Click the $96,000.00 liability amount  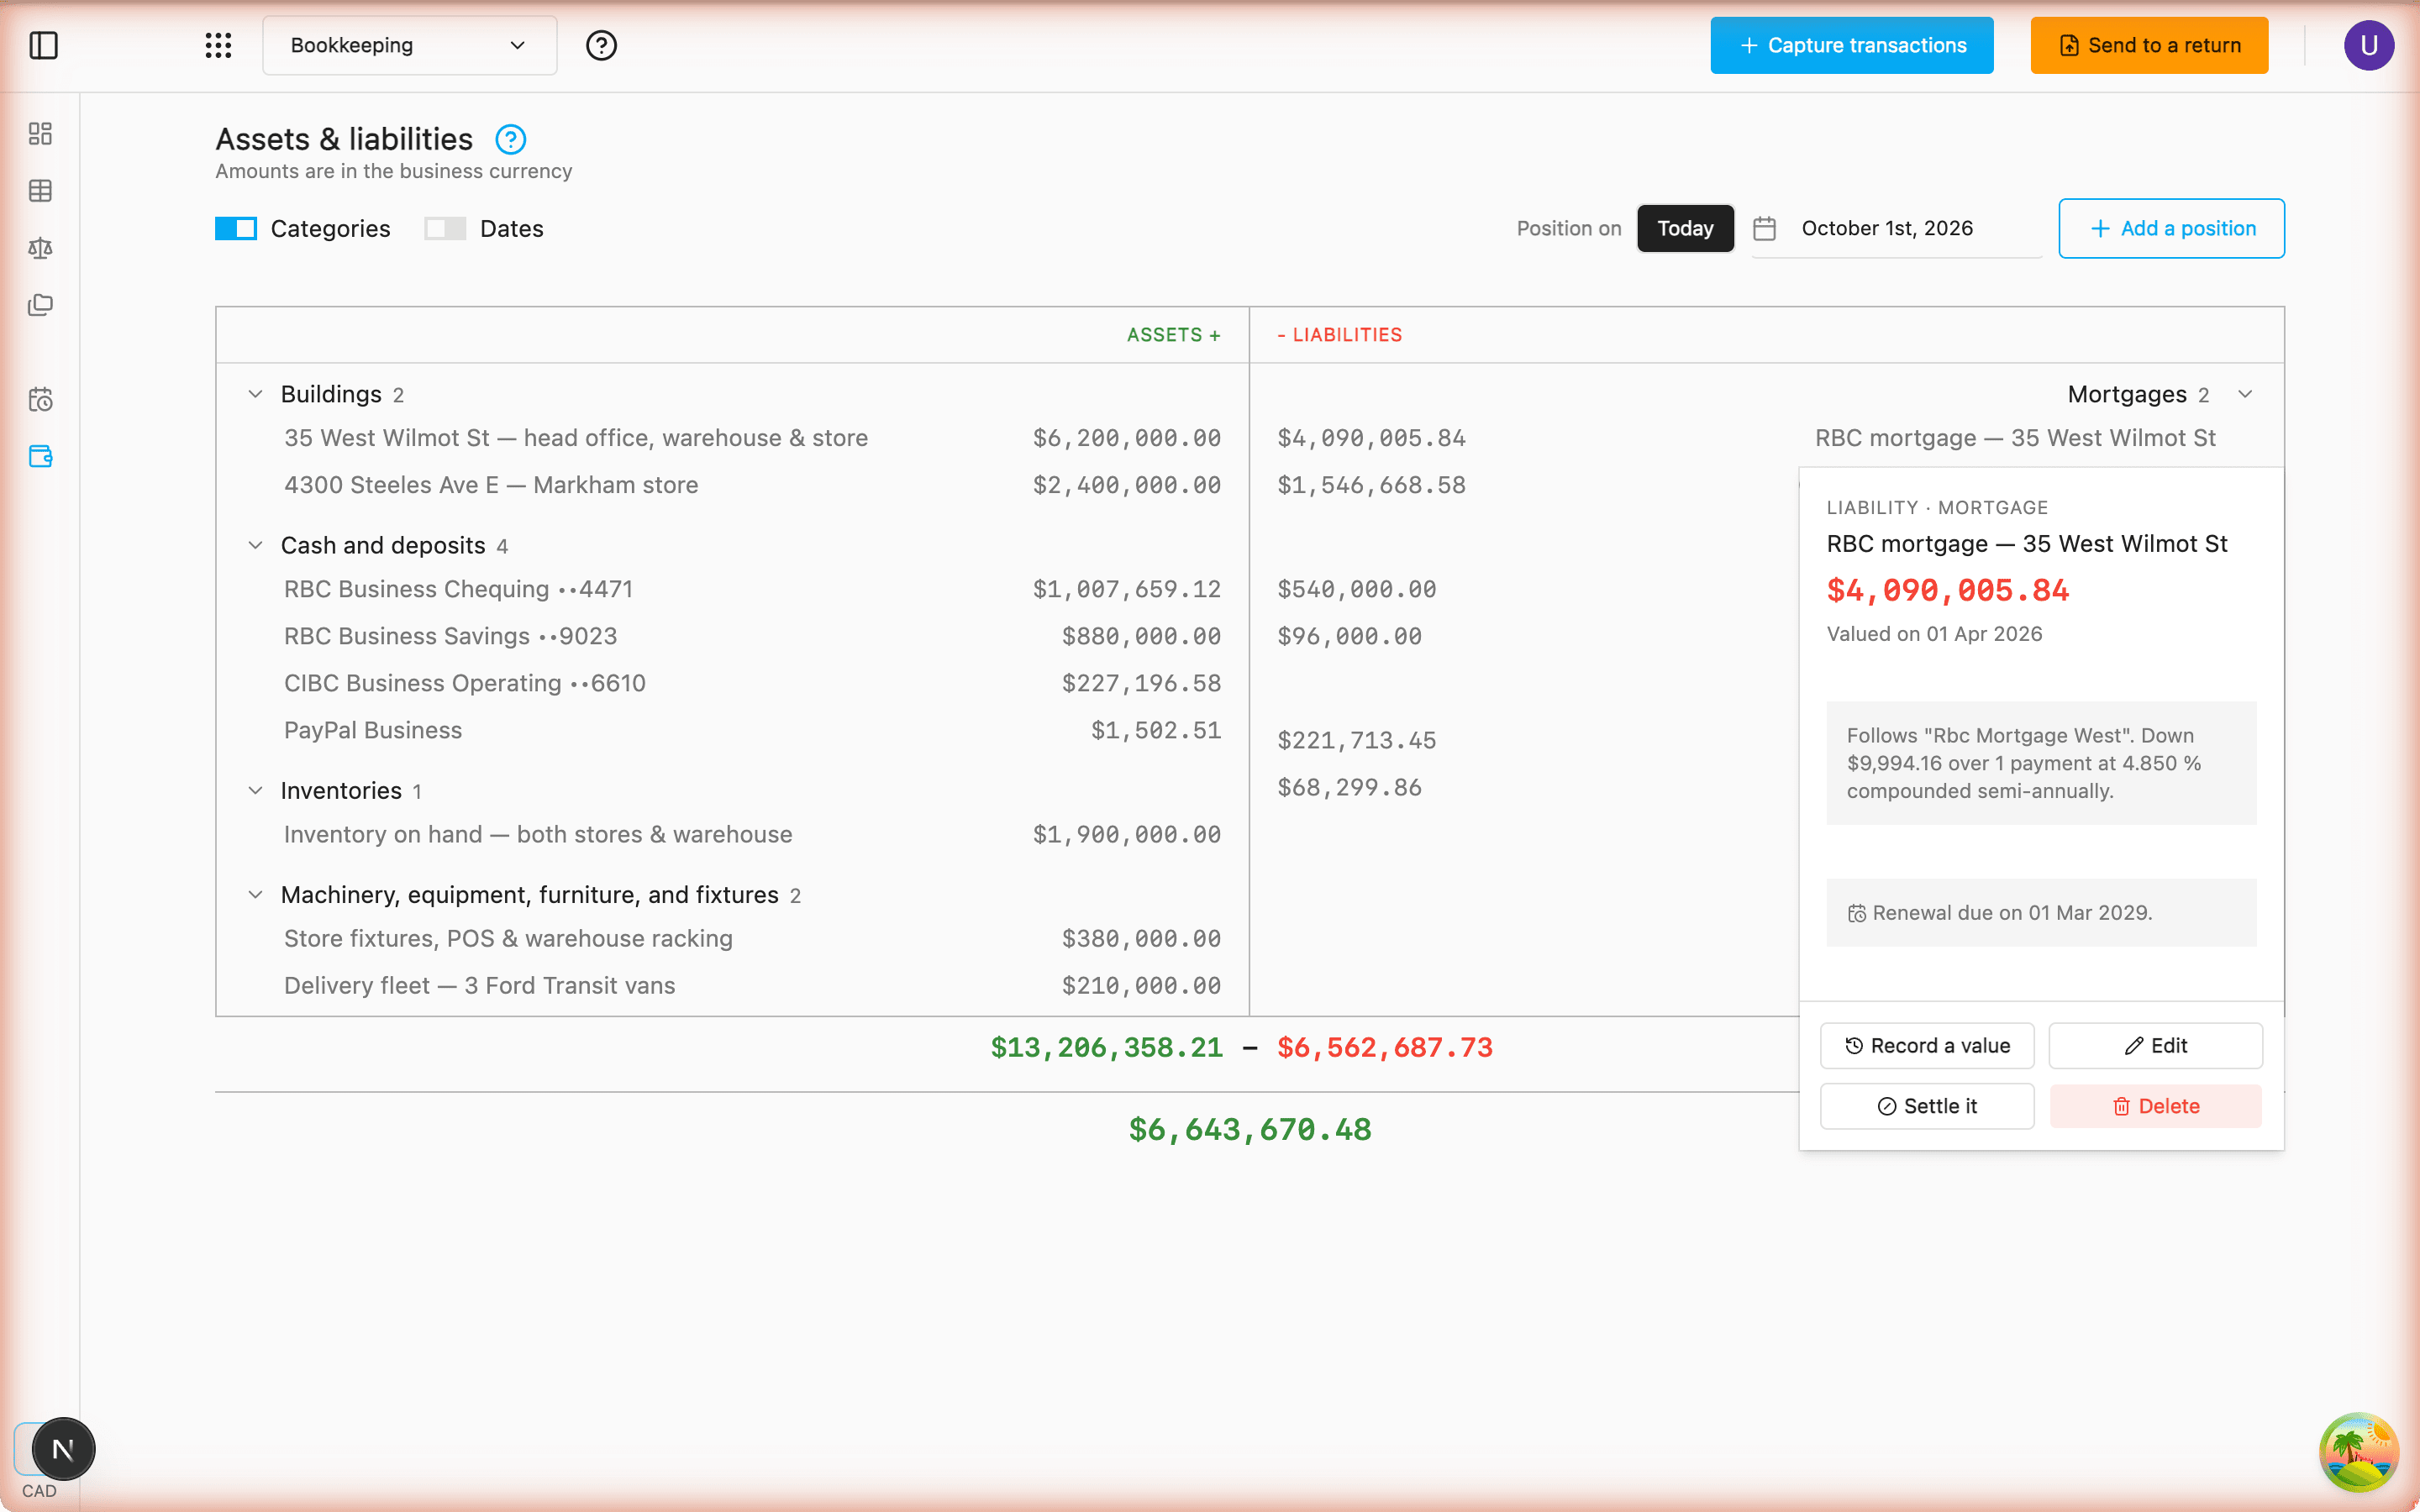(1349, 637)
